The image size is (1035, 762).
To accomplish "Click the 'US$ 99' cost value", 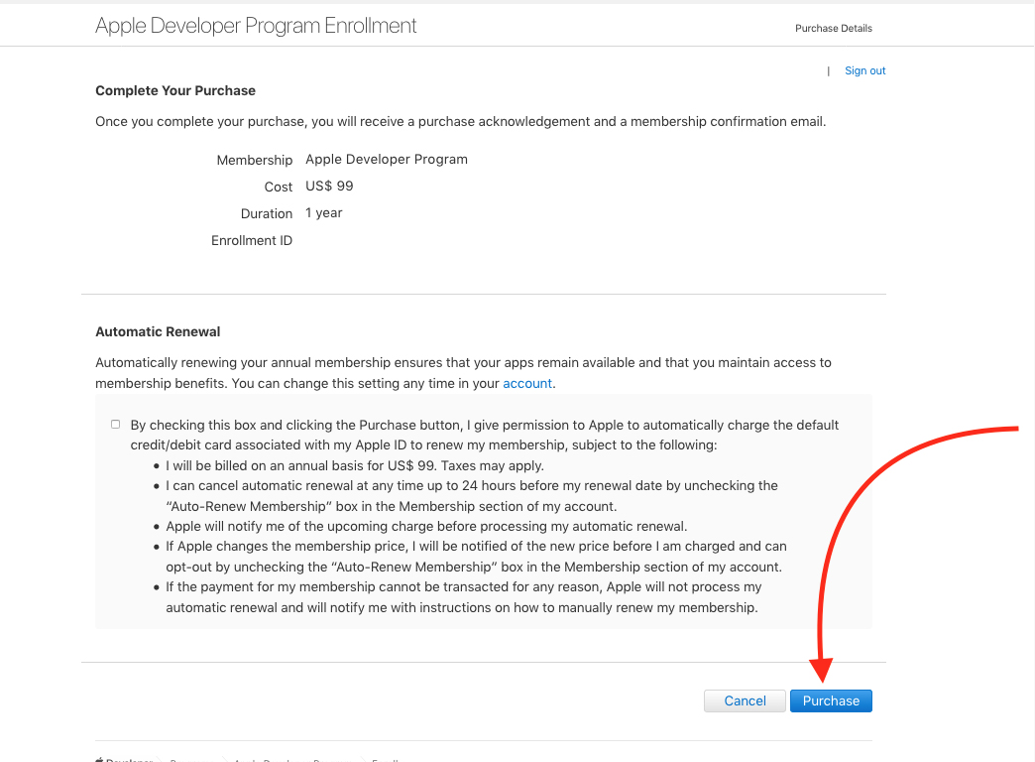I will [x=329, y=186].
